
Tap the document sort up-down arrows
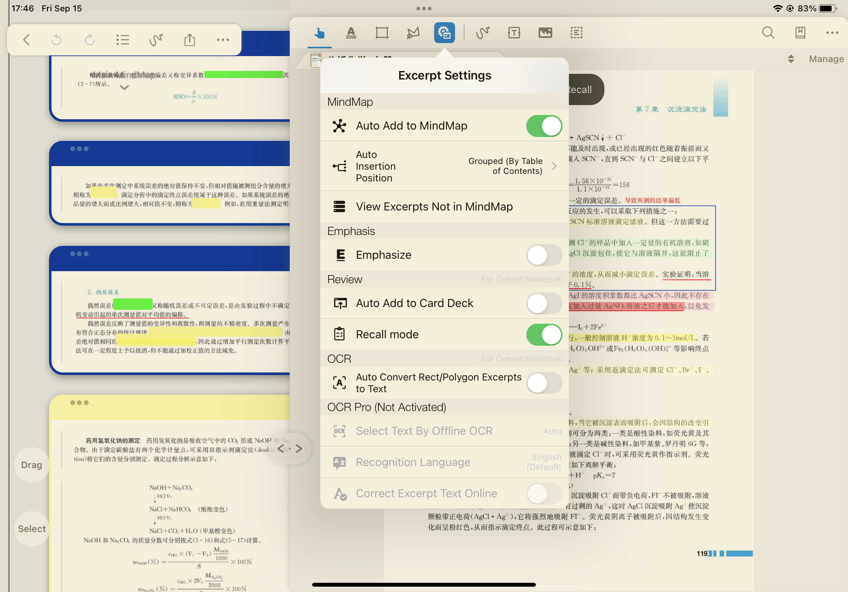click(x=791, y=59)
